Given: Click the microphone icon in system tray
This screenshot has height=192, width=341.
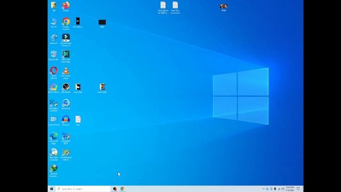Looking at the screenshot, I should (x=275, y=189).
